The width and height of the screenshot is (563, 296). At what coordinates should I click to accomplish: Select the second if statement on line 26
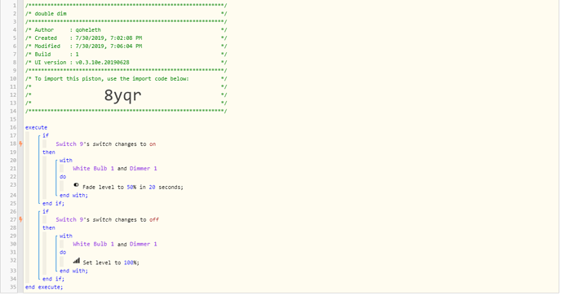(46, 211)
